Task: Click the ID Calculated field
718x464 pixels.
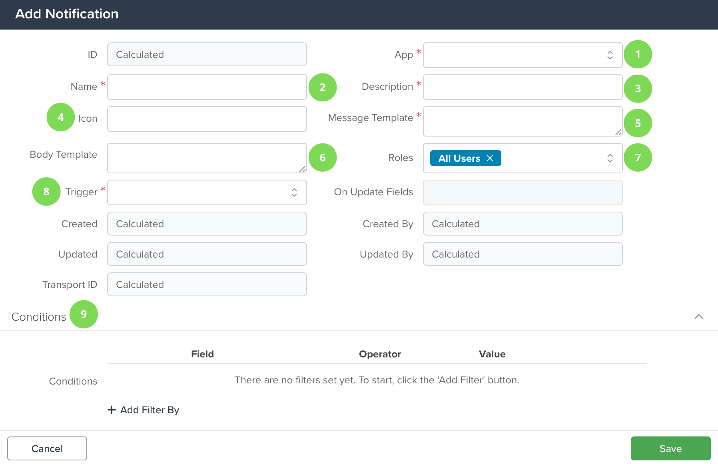Action: [x=207, y=54]
